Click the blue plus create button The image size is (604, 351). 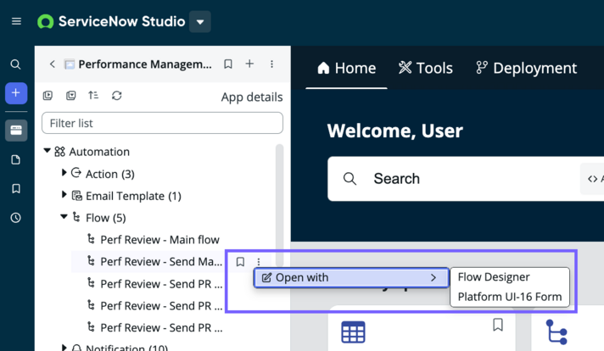[16, 92]
